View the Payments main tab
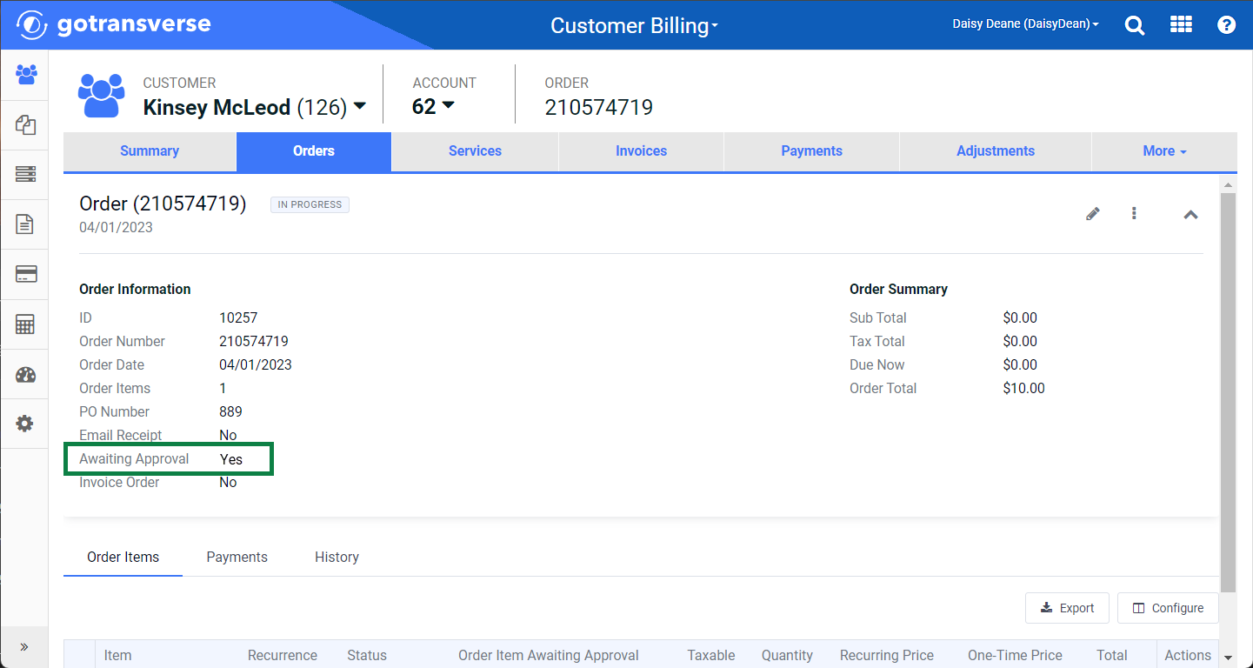This screenshot has width=1253, height=668. click(812, 151)
